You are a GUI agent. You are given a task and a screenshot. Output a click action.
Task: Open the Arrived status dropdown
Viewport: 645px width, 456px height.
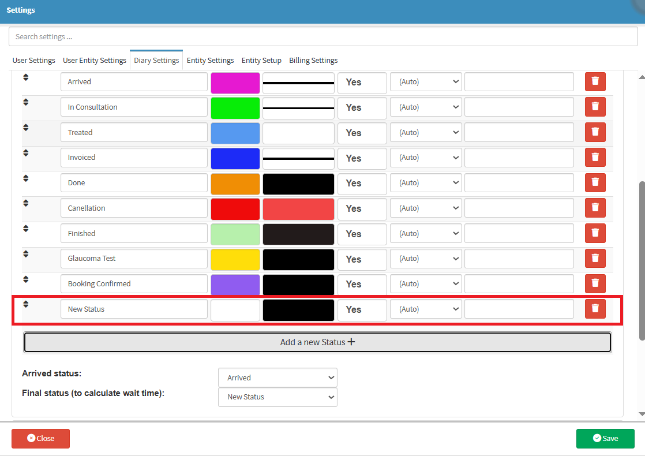click(x=277, y=377)
